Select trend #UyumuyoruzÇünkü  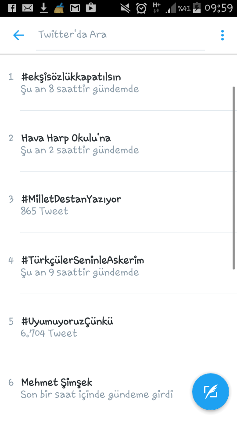[x=118, y=327]
